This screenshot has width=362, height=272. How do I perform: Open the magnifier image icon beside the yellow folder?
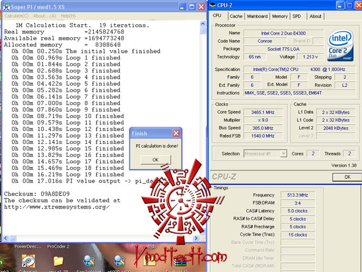[x=89, y=261]
